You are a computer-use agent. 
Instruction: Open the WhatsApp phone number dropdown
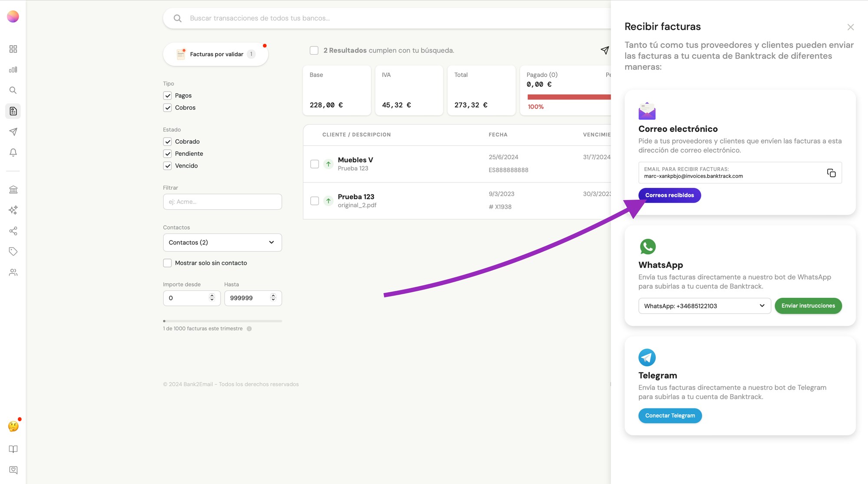point(704,306)
